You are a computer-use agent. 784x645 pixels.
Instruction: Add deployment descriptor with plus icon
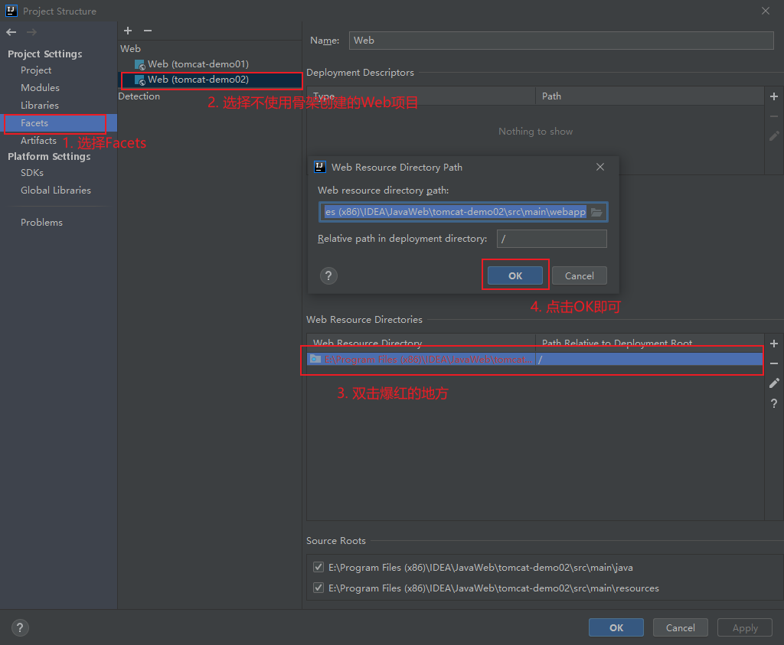tap(774, 96)
